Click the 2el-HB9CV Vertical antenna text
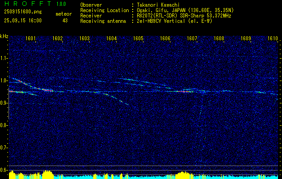 pyautogui.click(x=174, y=21)
